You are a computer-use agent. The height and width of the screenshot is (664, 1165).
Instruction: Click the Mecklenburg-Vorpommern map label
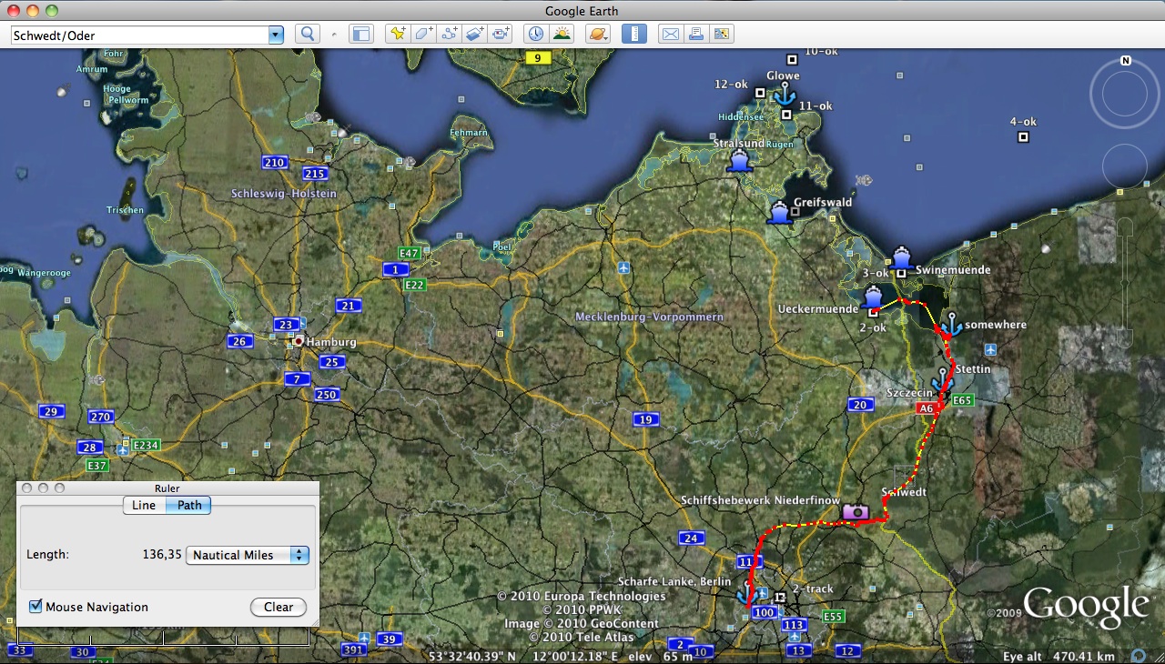point(649,317)
